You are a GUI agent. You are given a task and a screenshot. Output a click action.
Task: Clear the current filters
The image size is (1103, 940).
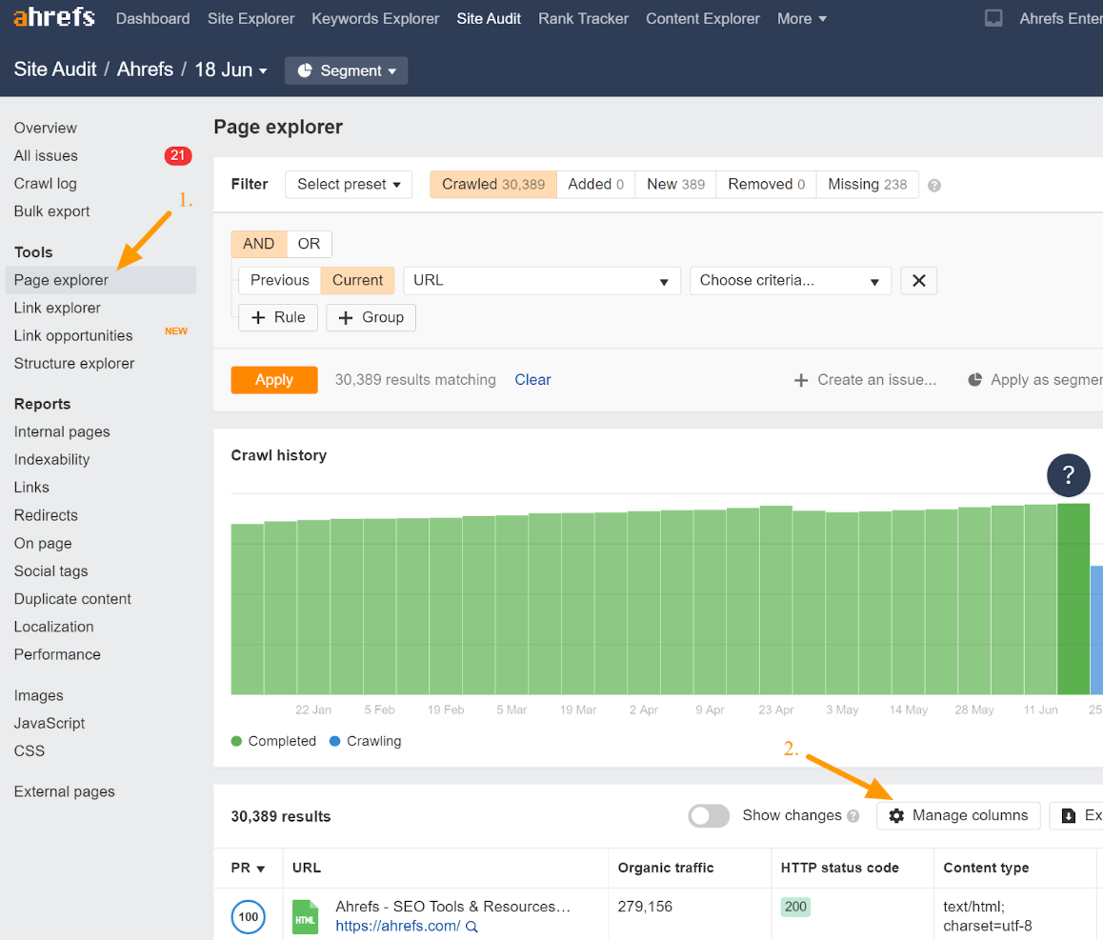click(532, 379)
